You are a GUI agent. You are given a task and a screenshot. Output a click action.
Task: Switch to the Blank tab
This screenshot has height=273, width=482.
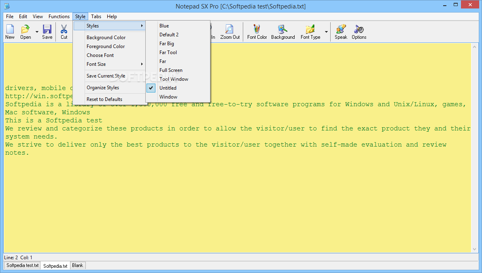tap(77, 265)
